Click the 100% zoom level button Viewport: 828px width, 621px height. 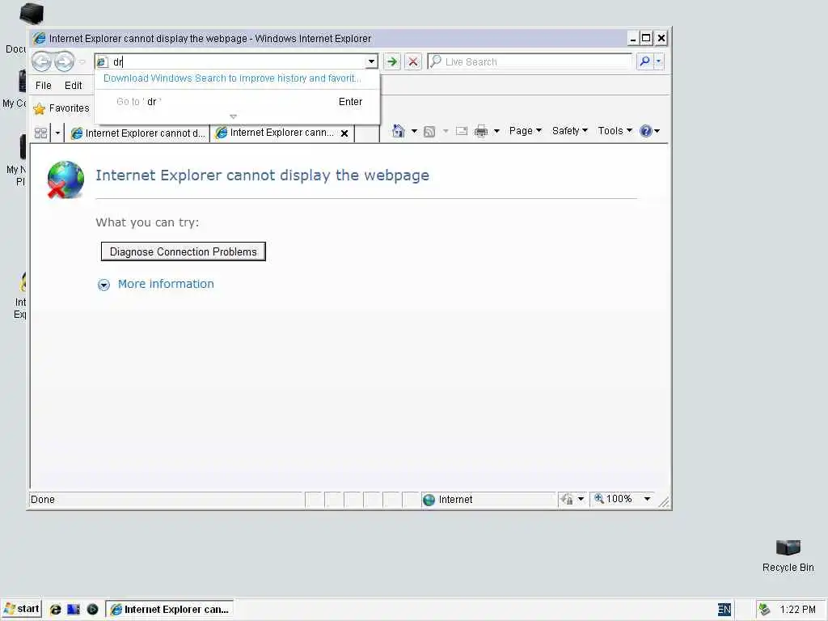point(613,499)
